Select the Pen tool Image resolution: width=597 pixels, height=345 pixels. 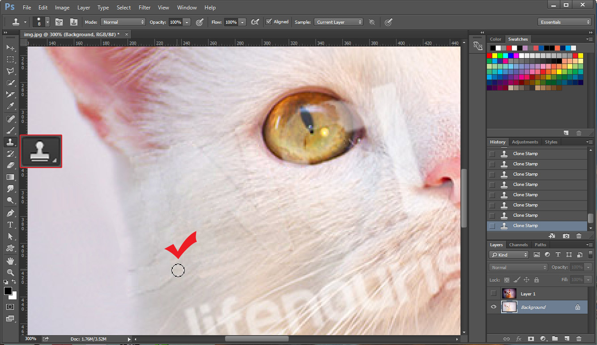pos(10,213)
